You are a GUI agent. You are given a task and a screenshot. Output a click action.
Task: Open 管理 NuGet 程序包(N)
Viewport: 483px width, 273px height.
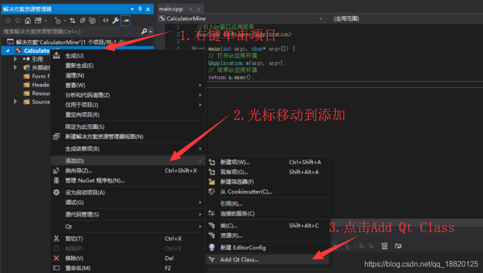coord(128,180)
